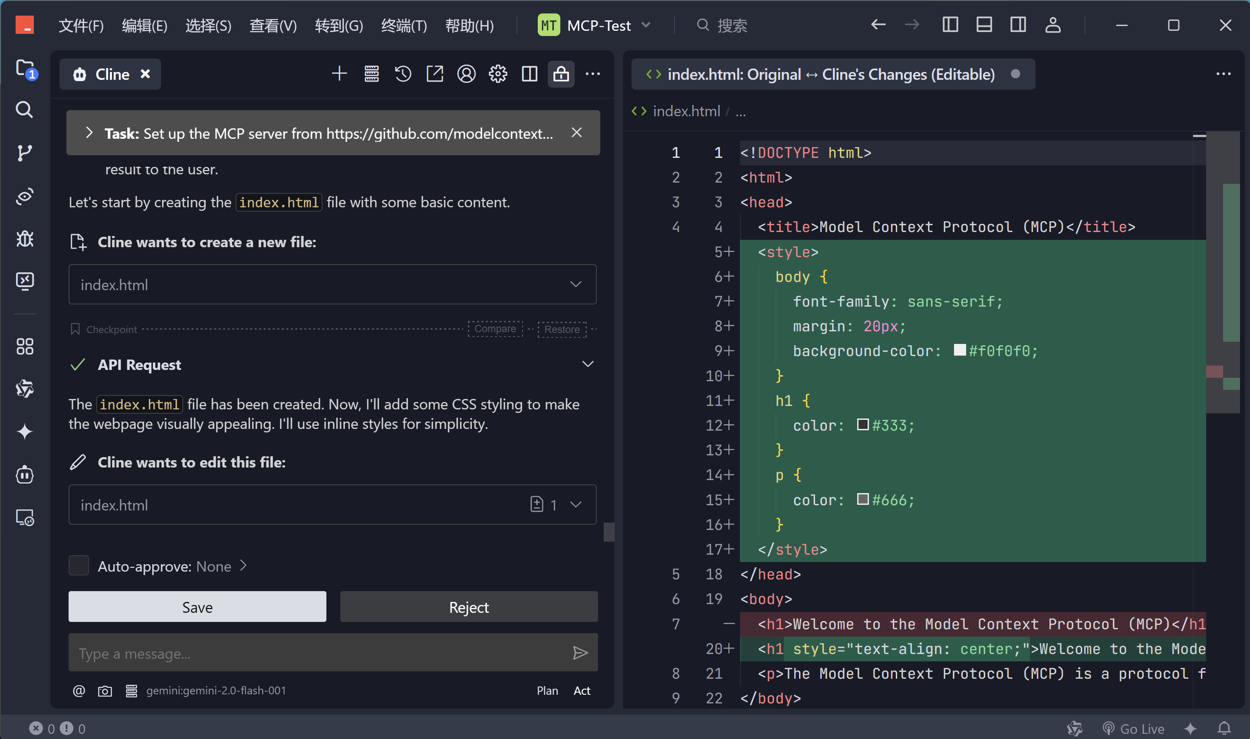The image size is (1250, 739).
Task: Click the send message arrow icon
Action: (x=580, y=653)
